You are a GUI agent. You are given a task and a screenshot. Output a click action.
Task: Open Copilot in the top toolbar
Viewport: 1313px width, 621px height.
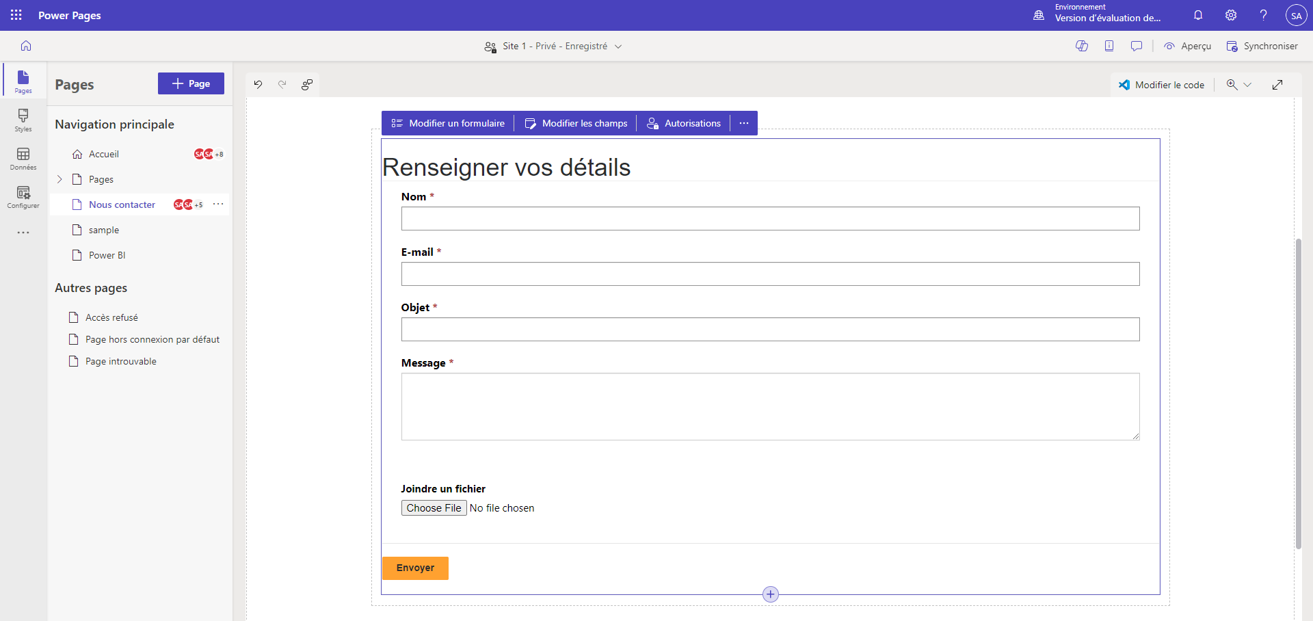(x=1083, y=46)
